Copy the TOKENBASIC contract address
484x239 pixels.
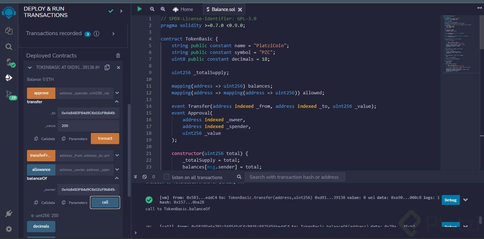pyautogui.click(x=107, y=67)
